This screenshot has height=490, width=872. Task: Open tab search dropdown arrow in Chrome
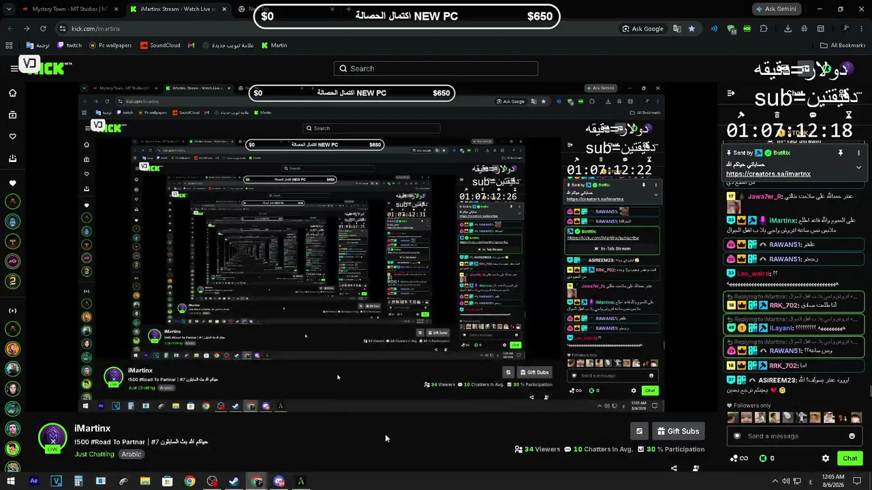tap(9, 10)
